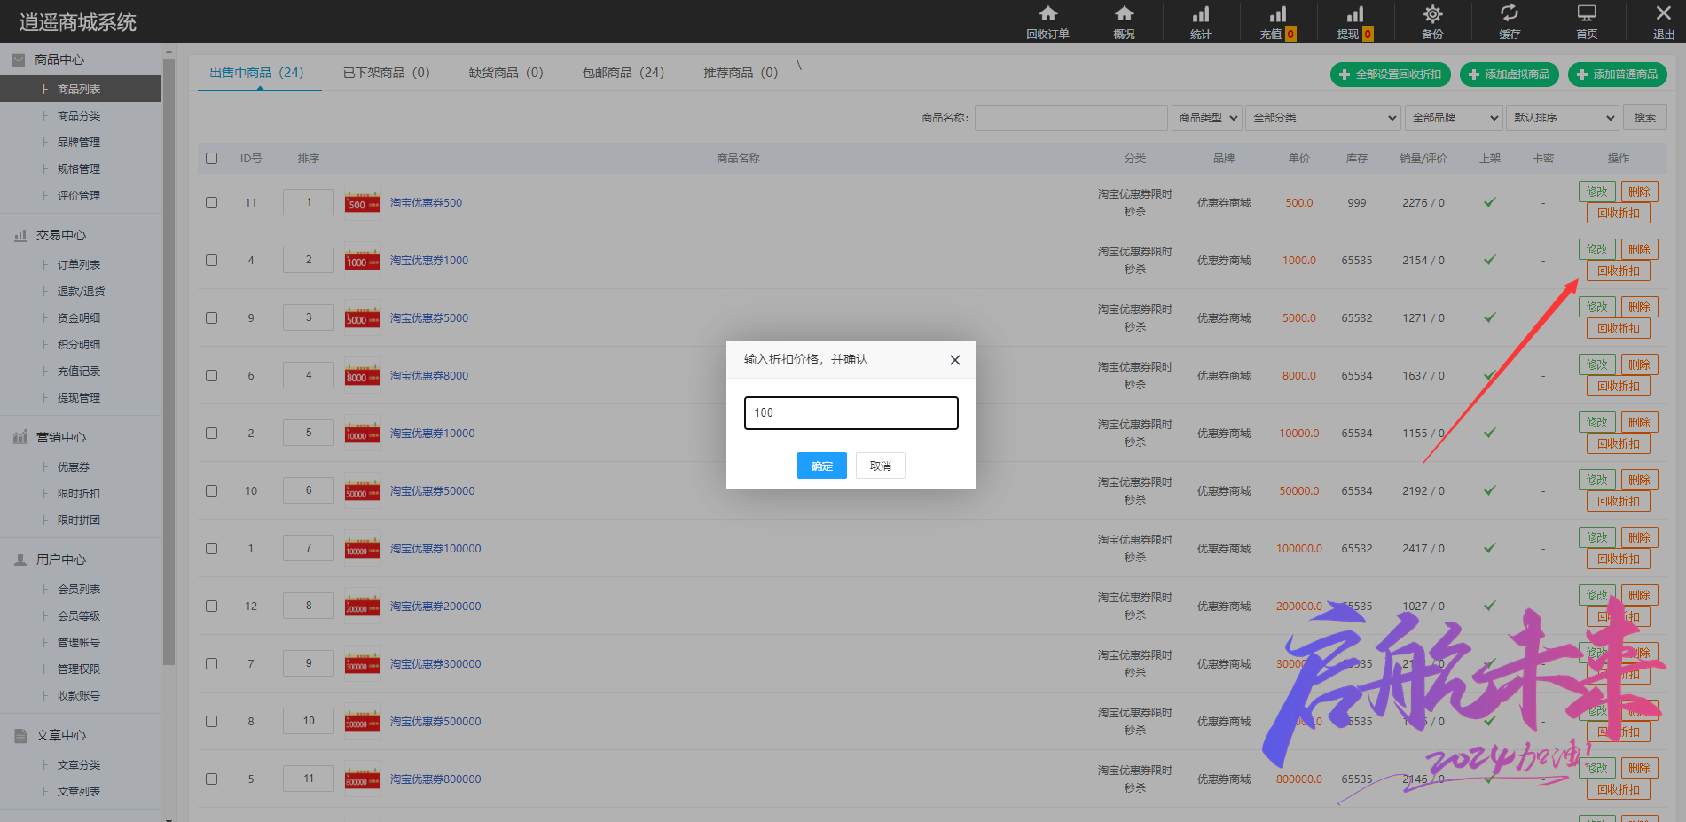Click the 商品名称 search input
The width and height of the screenshot is (1686, 822).
1070,117
